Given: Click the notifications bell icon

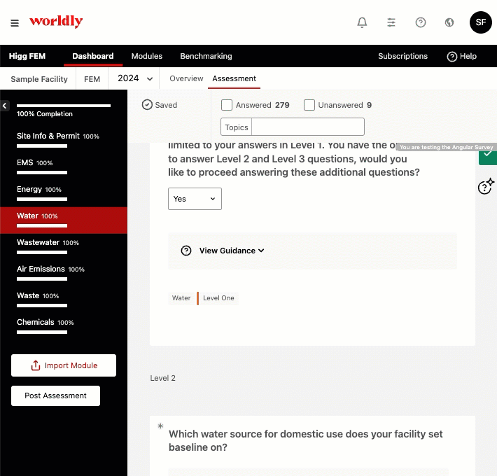Looking at the screenshot, I should 362,22.
